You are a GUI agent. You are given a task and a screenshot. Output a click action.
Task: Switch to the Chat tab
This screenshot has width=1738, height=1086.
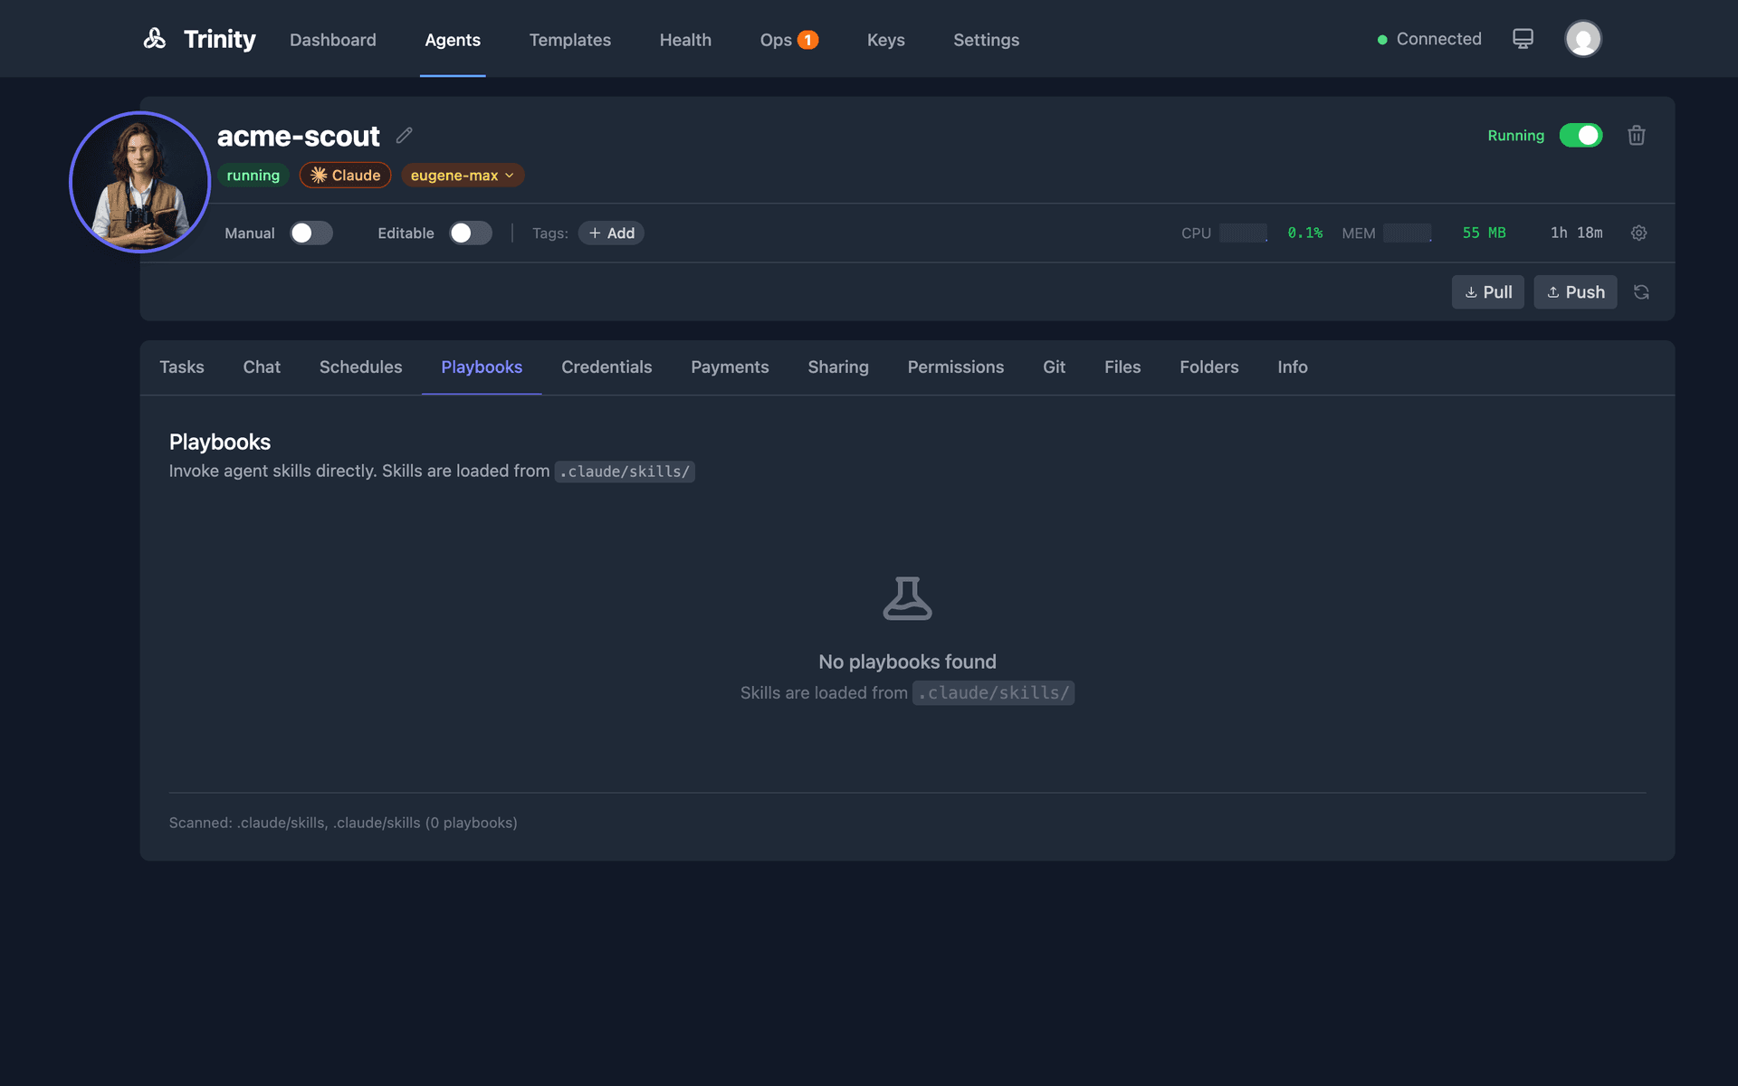coord(261,367)
